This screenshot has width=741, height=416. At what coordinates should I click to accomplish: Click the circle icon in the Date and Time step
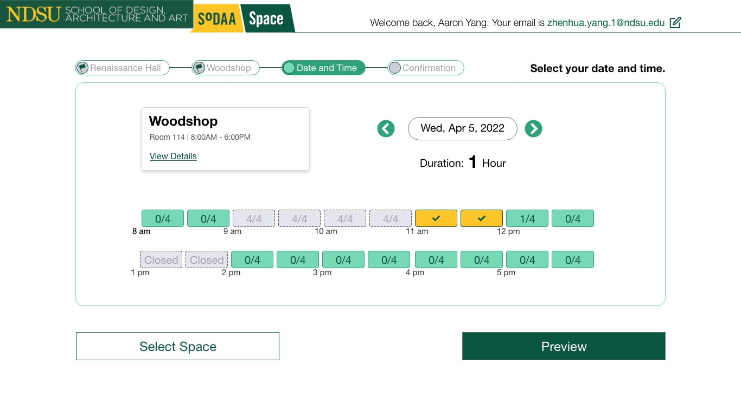(289, 68)
